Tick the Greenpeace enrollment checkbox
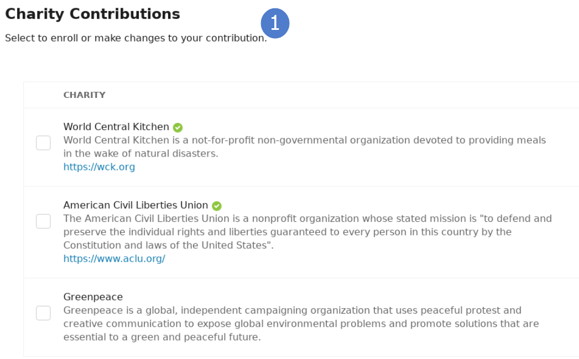 tap(43, 313)
